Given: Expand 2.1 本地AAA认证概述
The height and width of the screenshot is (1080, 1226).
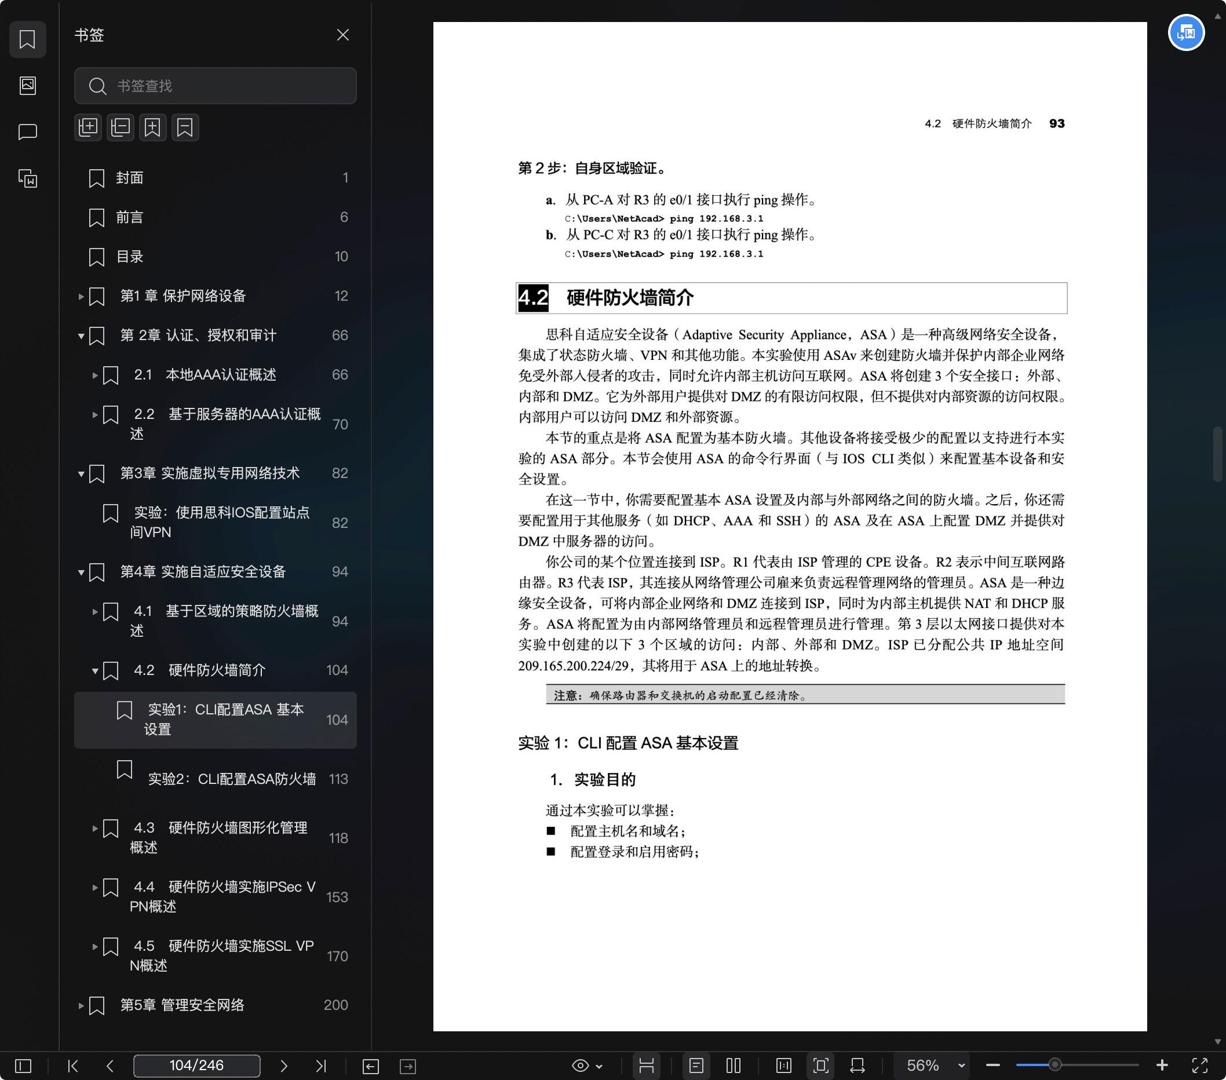Looking at the screenshot, I should click(x=95, y=375).
